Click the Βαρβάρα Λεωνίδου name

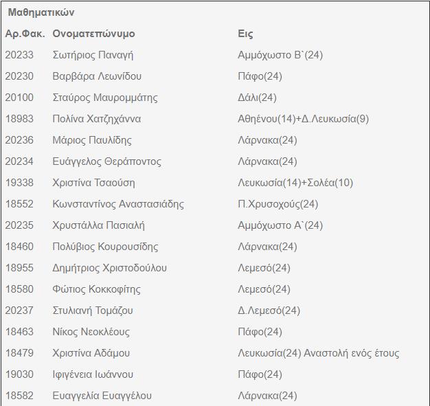pyautogui.click(x=97, y=76)
